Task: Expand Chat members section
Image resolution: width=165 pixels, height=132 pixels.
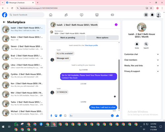Action: [x=142, y=60]
